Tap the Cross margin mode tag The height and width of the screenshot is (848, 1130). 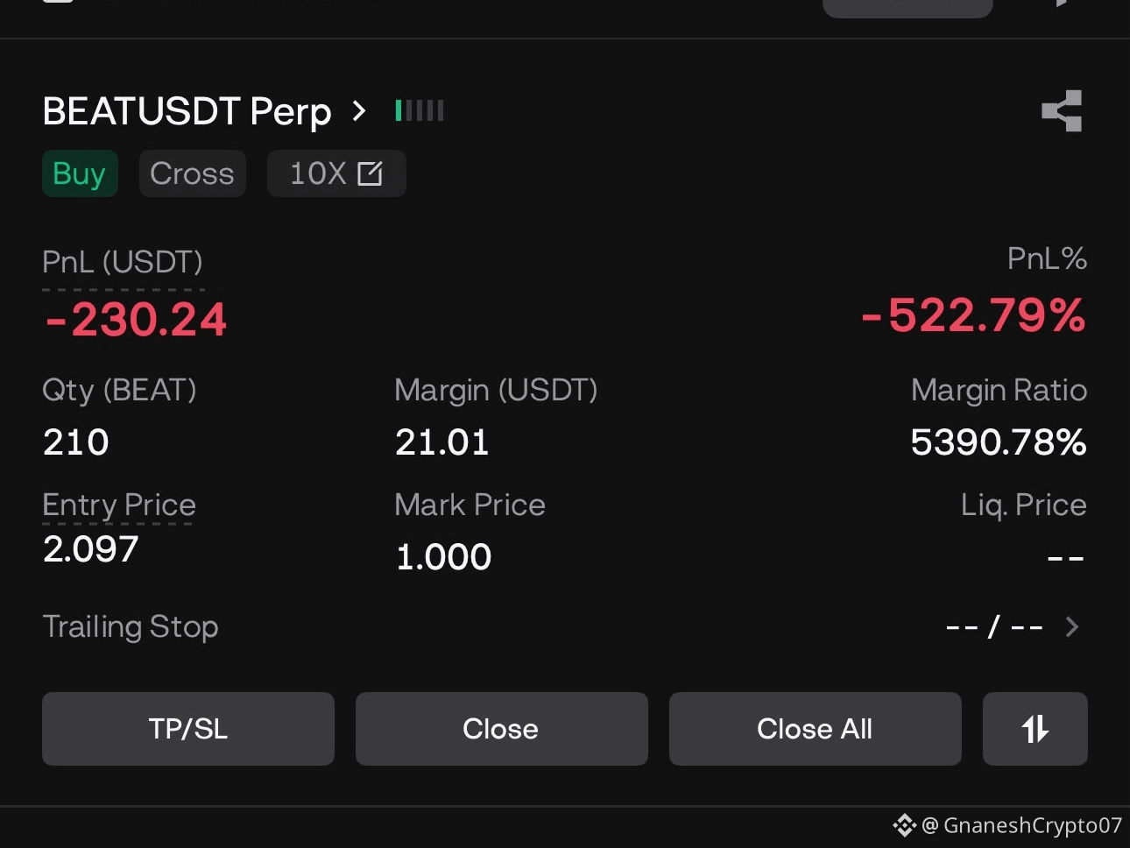192,173
